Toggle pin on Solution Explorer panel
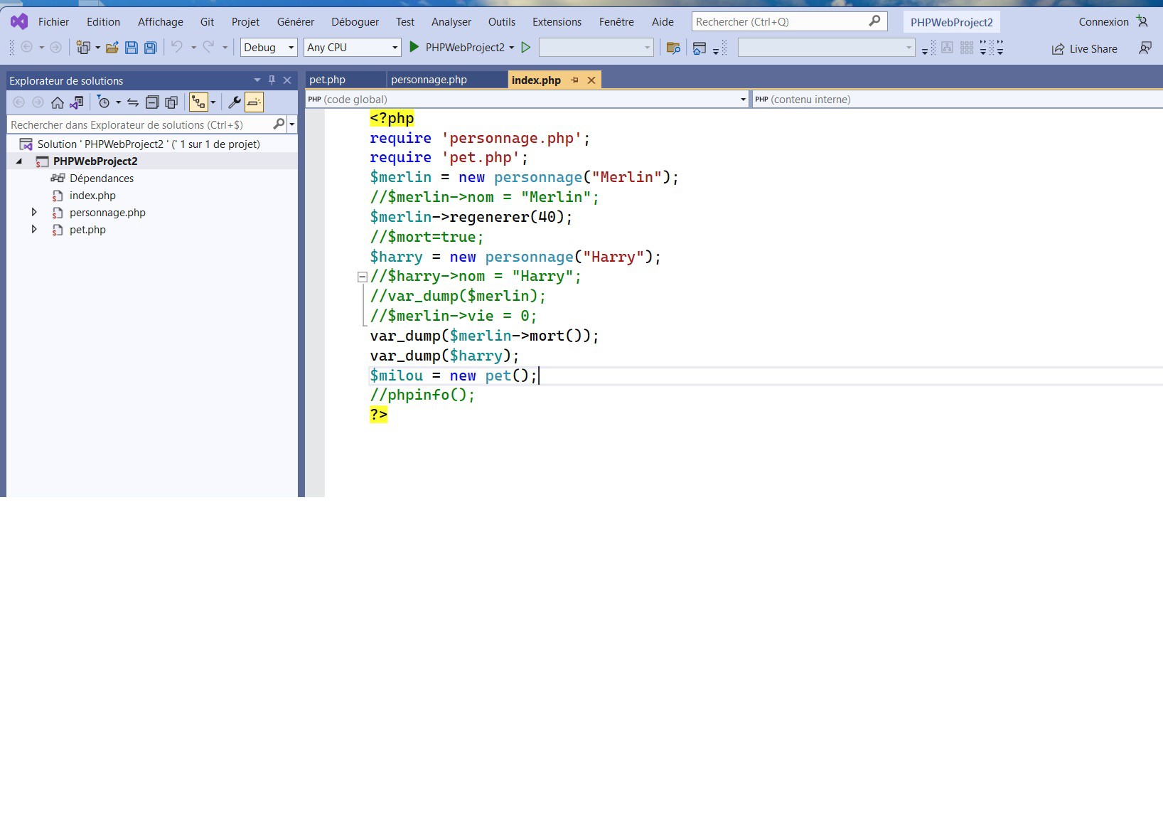 coord(272,80)
